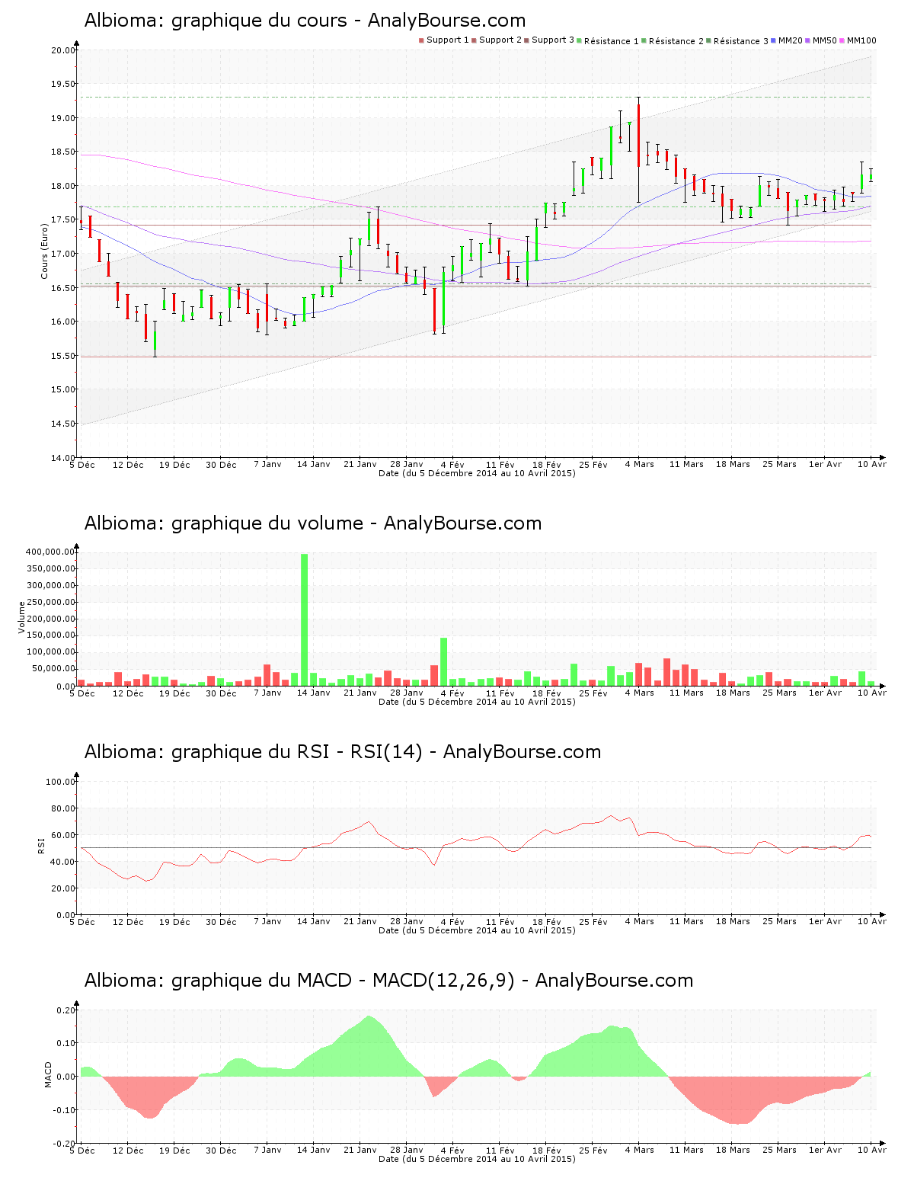Click '4 Mars' on the price chart date axis
This screenshot has height=1181, width=914.
tap(640, 465)
